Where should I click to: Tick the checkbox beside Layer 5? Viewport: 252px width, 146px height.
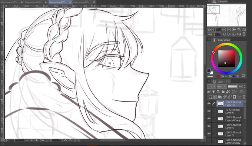coord(213,134)
